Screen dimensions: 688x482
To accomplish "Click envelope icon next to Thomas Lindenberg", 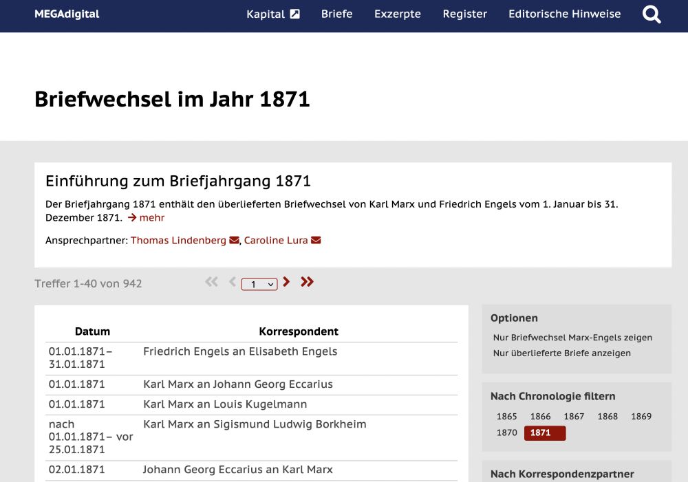I will 235,241.
